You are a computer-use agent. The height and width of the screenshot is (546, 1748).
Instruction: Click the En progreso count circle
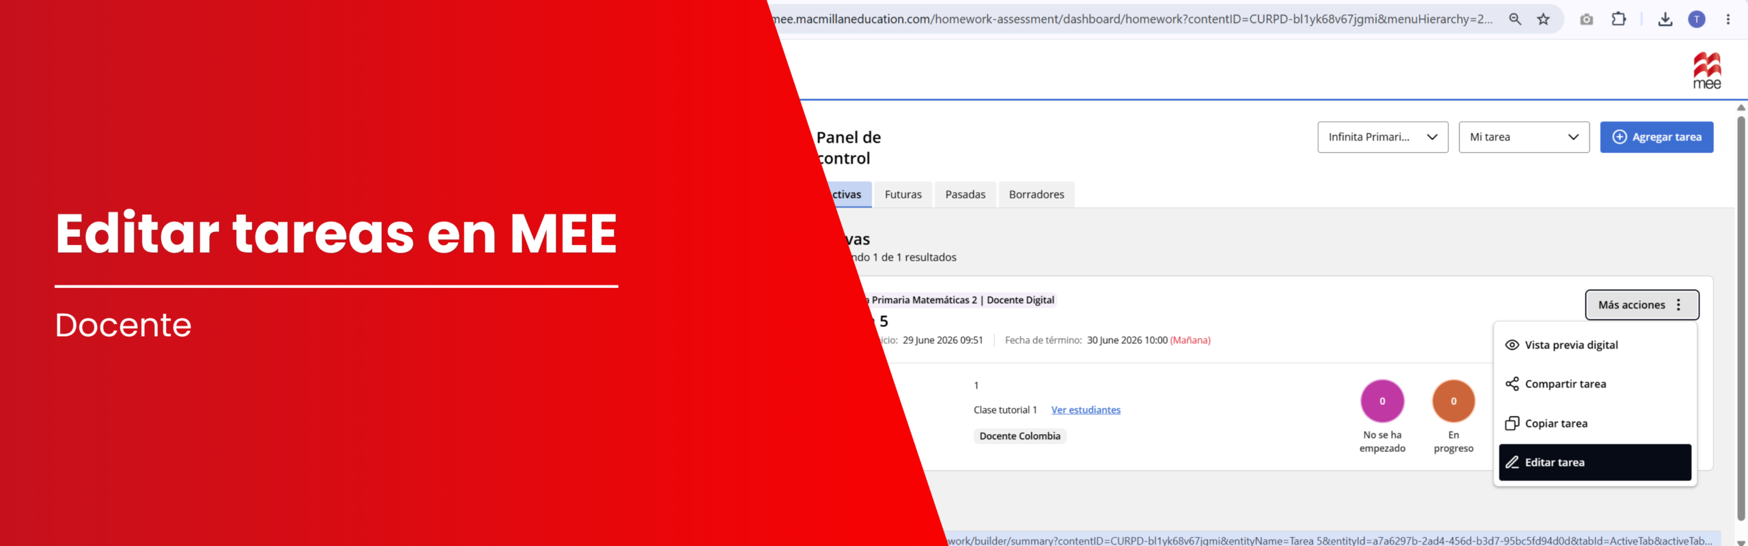[1454, 401]
